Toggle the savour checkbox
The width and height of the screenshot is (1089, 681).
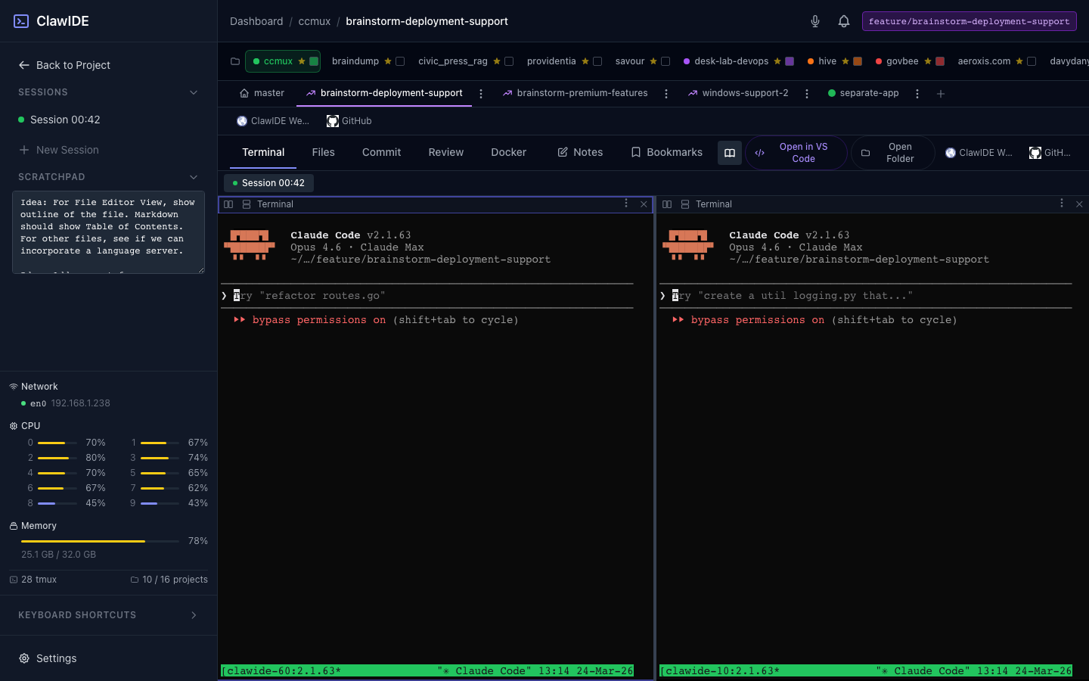click(x=664, y=61)
